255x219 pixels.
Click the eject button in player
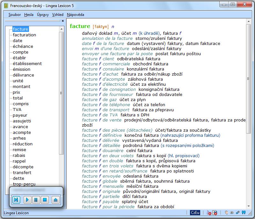[x=55, y=200]
